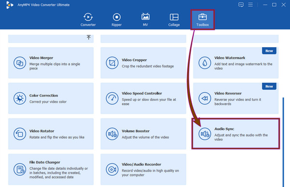Screen dimensions: 290x187
Task: Open the Video Cropper title
Action: (134, 60)
